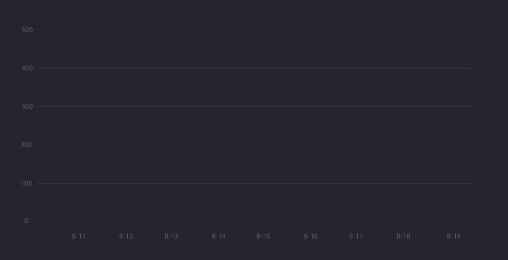Click the 8-15 date label
Screen dimensions: 508x260
tap(263, 236)
